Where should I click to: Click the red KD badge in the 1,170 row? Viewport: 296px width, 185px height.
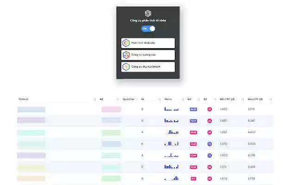click(x=193, y=167)
